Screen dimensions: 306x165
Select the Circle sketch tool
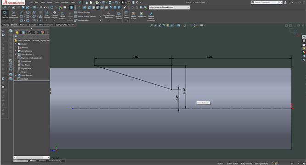pos(28,12)
